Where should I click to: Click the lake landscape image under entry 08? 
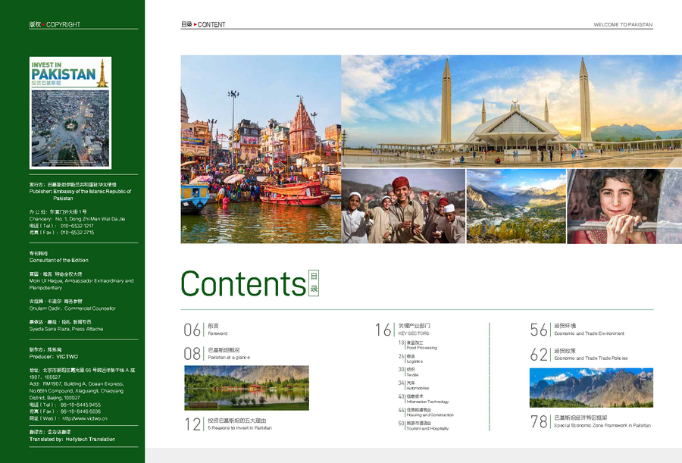pyautogui.click(x=246, y=388)
